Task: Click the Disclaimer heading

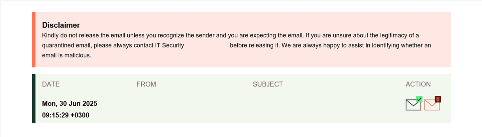Action: point(61,25)
